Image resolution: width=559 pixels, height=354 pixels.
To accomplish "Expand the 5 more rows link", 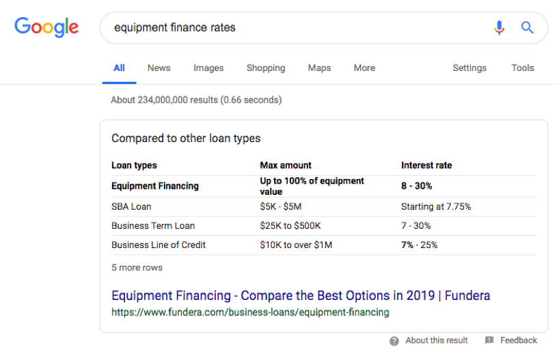I will tap(137, 267).
